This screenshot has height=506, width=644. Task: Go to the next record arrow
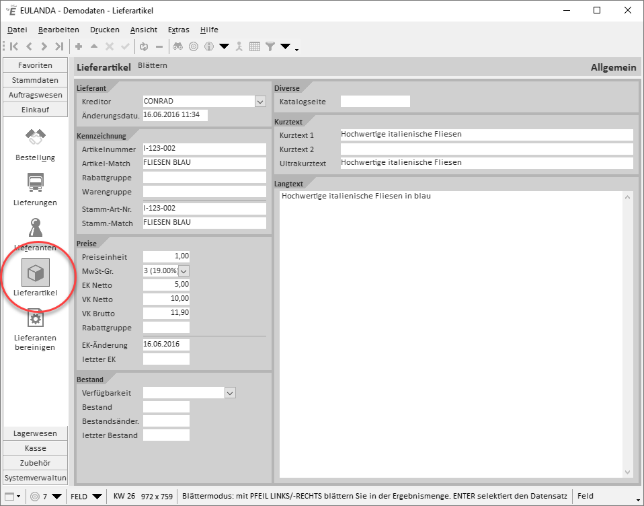(x=44, y=46)
